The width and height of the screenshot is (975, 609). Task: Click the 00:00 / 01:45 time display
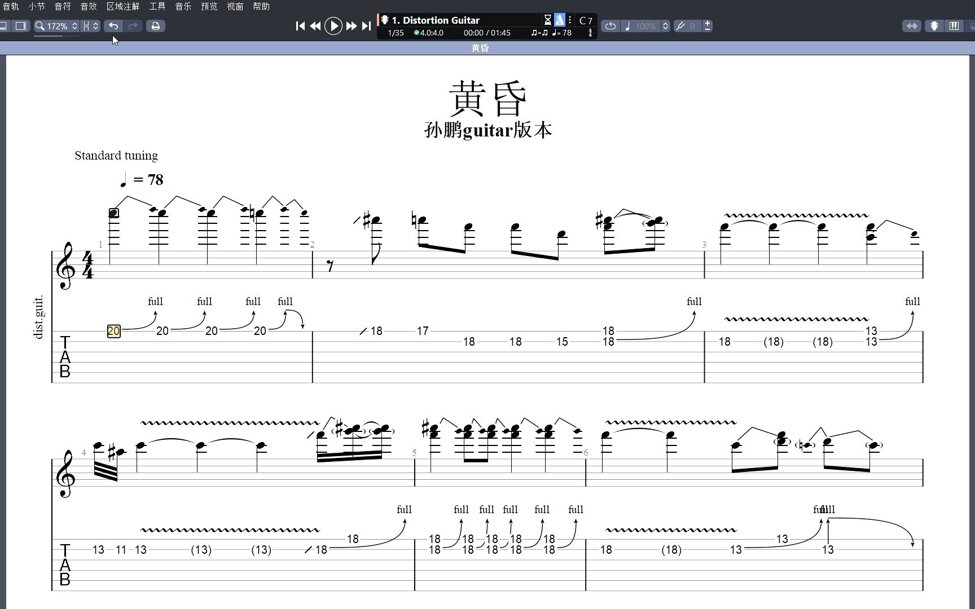click(x=487, y=33)
